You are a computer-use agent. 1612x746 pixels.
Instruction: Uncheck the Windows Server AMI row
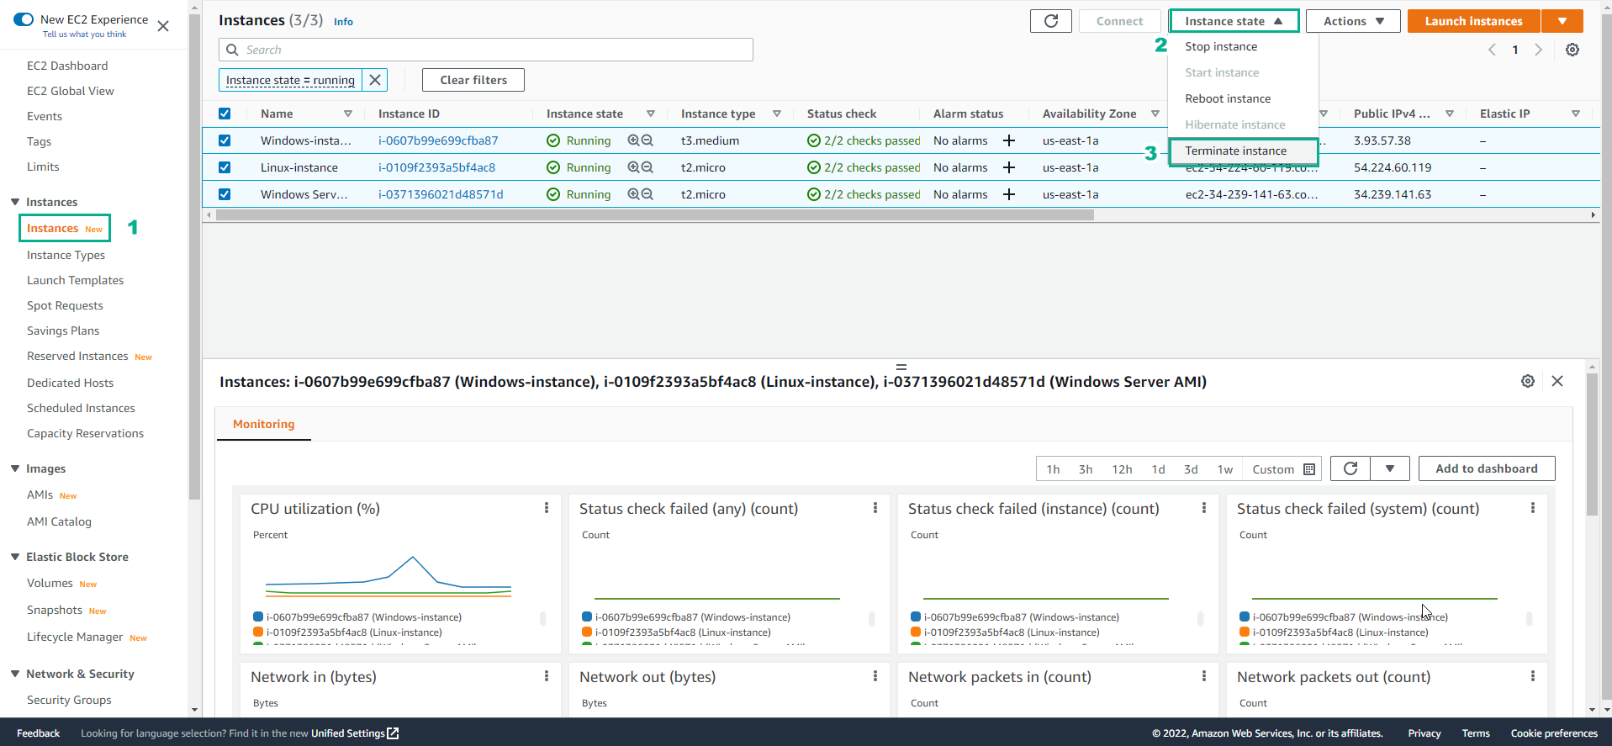pyautogui.click(x=225, y=194)
